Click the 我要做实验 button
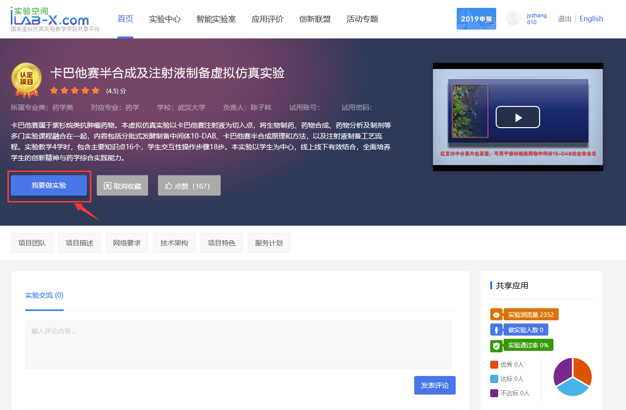 (49, 185)
